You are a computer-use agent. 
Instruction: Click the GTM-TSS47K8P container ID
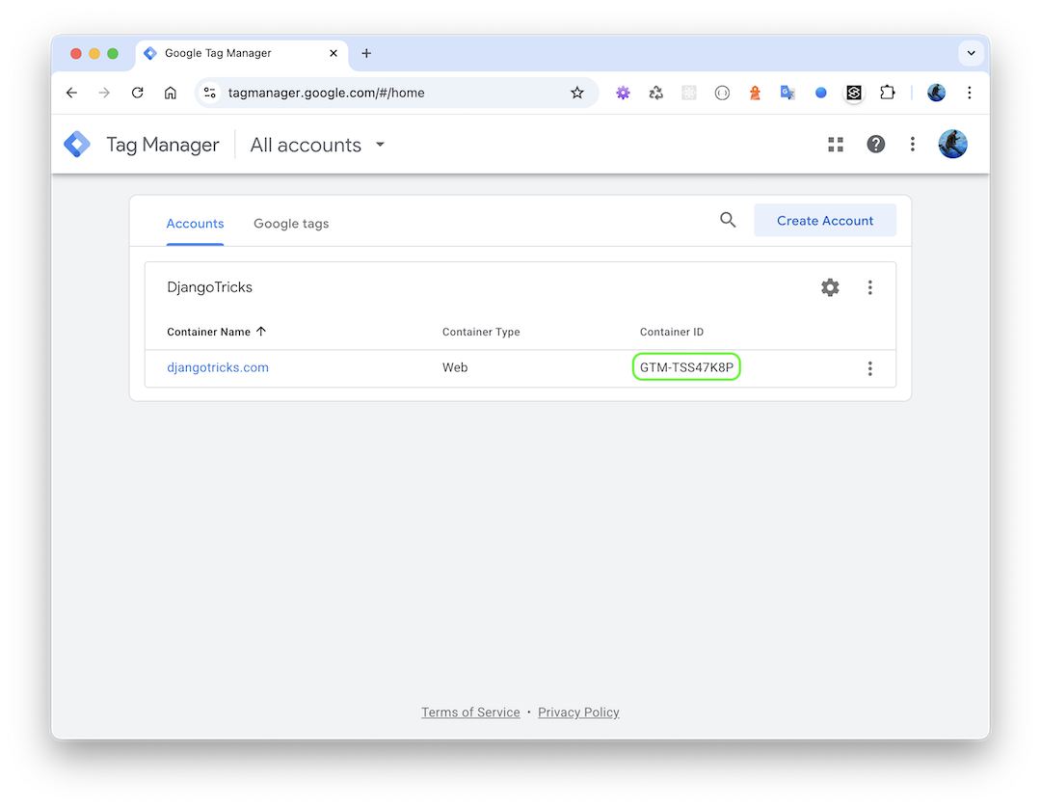tap(686, 367)
